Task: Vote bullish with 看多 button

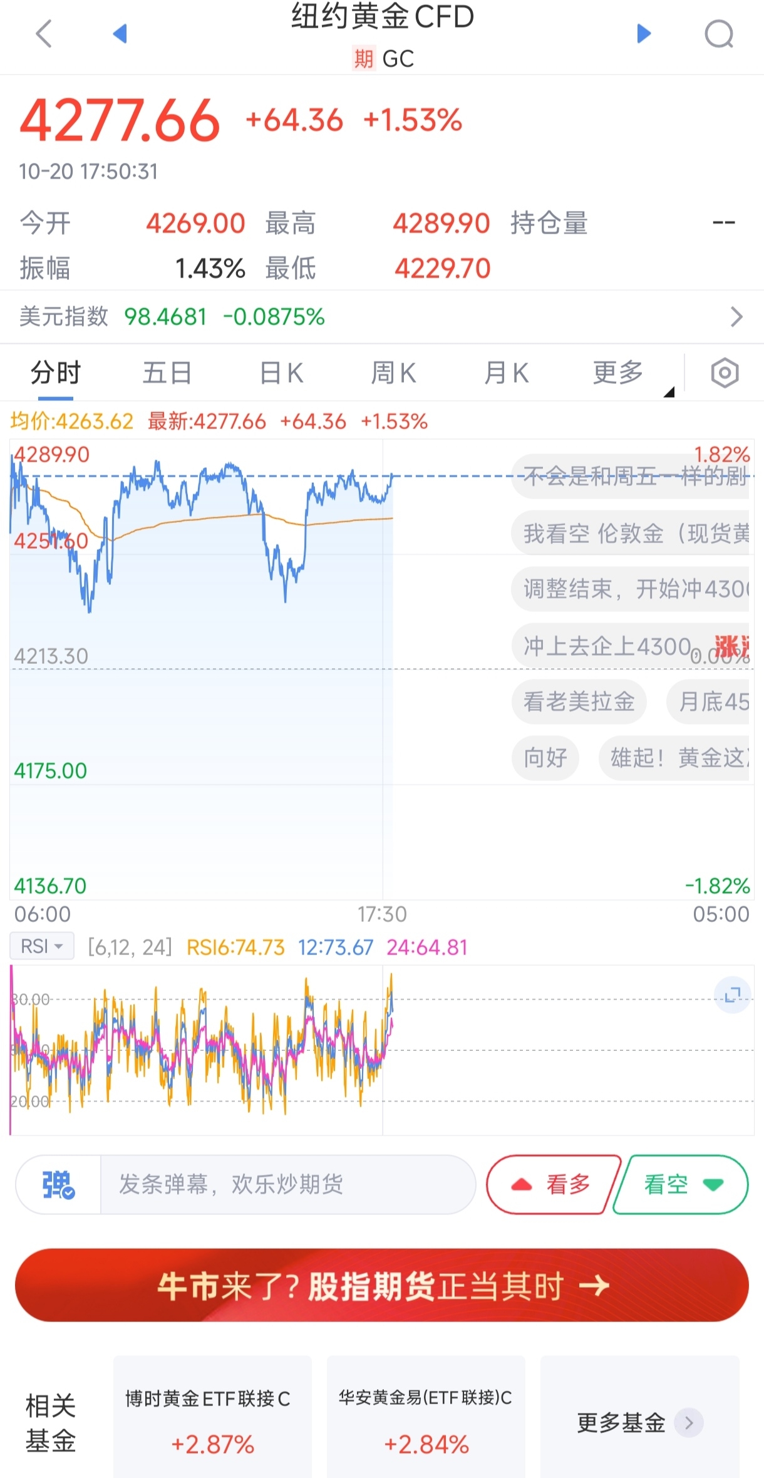Action: (x=553, y=1184)
